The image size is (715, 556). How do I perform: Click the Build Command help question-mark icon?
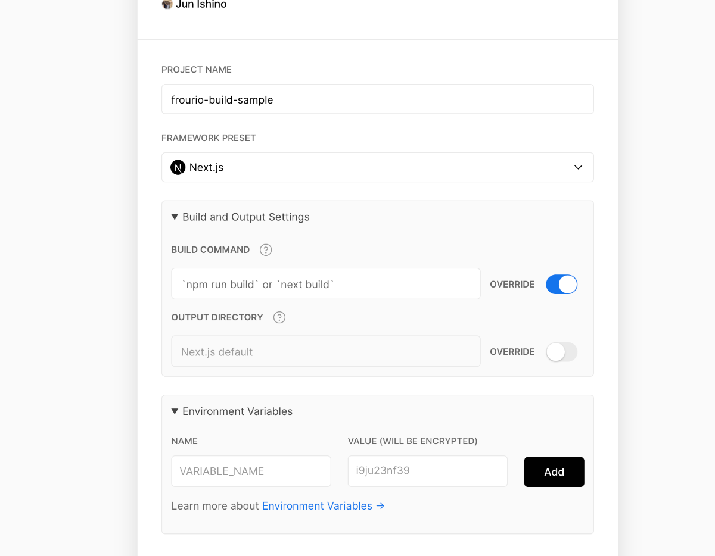[x=266, y=250]
